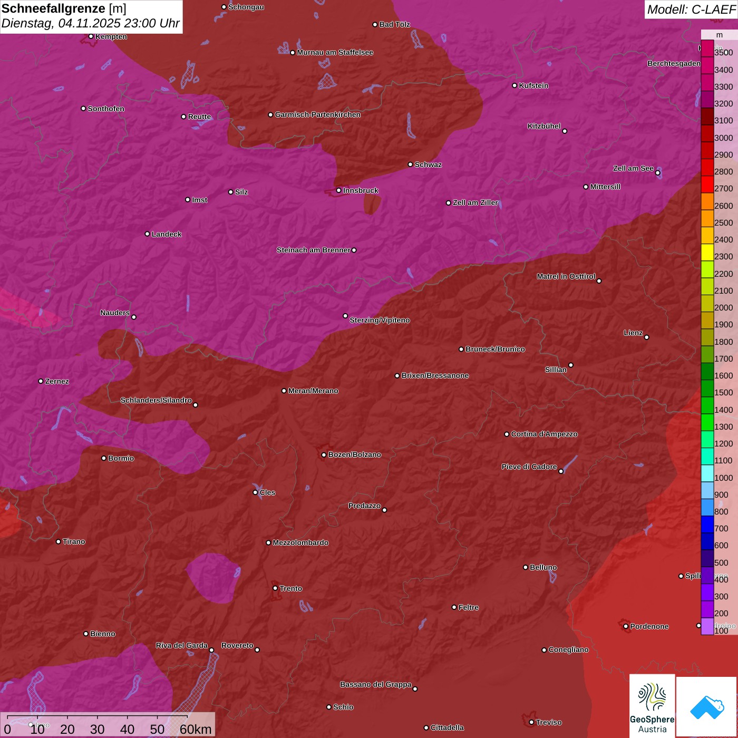738x738 pixels.
Task: Click the Zernez marker dot
Action: (x=41, y=381)
